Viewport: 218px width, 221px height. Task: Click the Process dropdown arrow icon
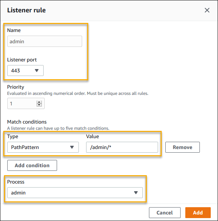coord(136,193)
